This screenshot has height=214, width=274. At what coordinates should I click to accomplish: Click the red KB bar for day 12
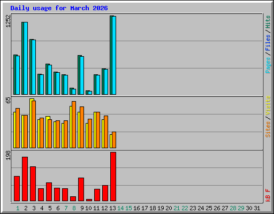[x=105, y=193]
